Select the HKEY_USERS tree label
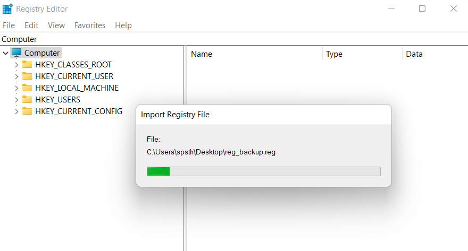The height and width of the screenshot is (251, 468). click(57, 99)
